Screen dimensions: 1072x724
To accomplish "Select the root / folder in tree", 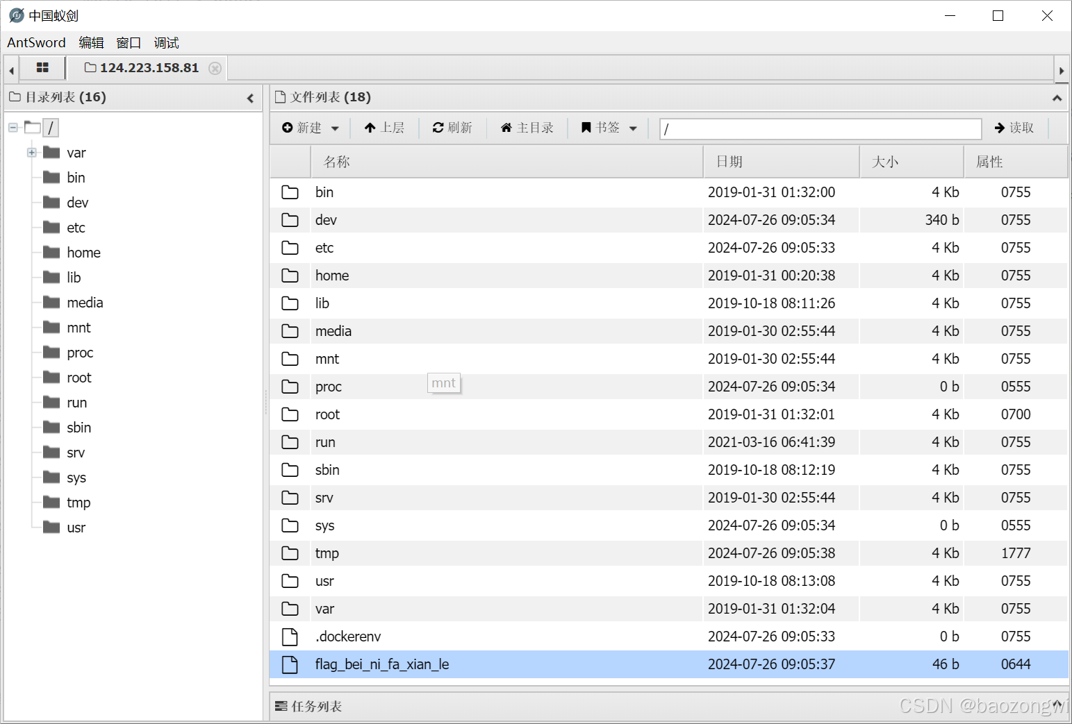I will tap(50, 128).
